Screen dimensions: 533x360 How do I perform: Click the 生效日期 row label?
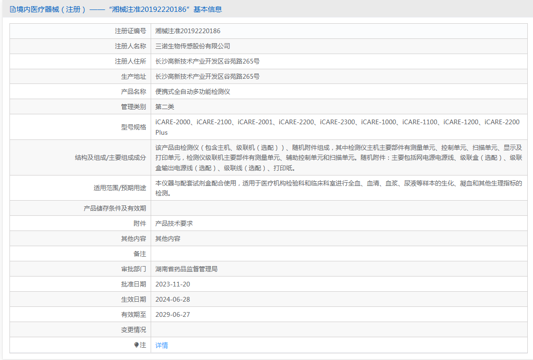point(134,300)
